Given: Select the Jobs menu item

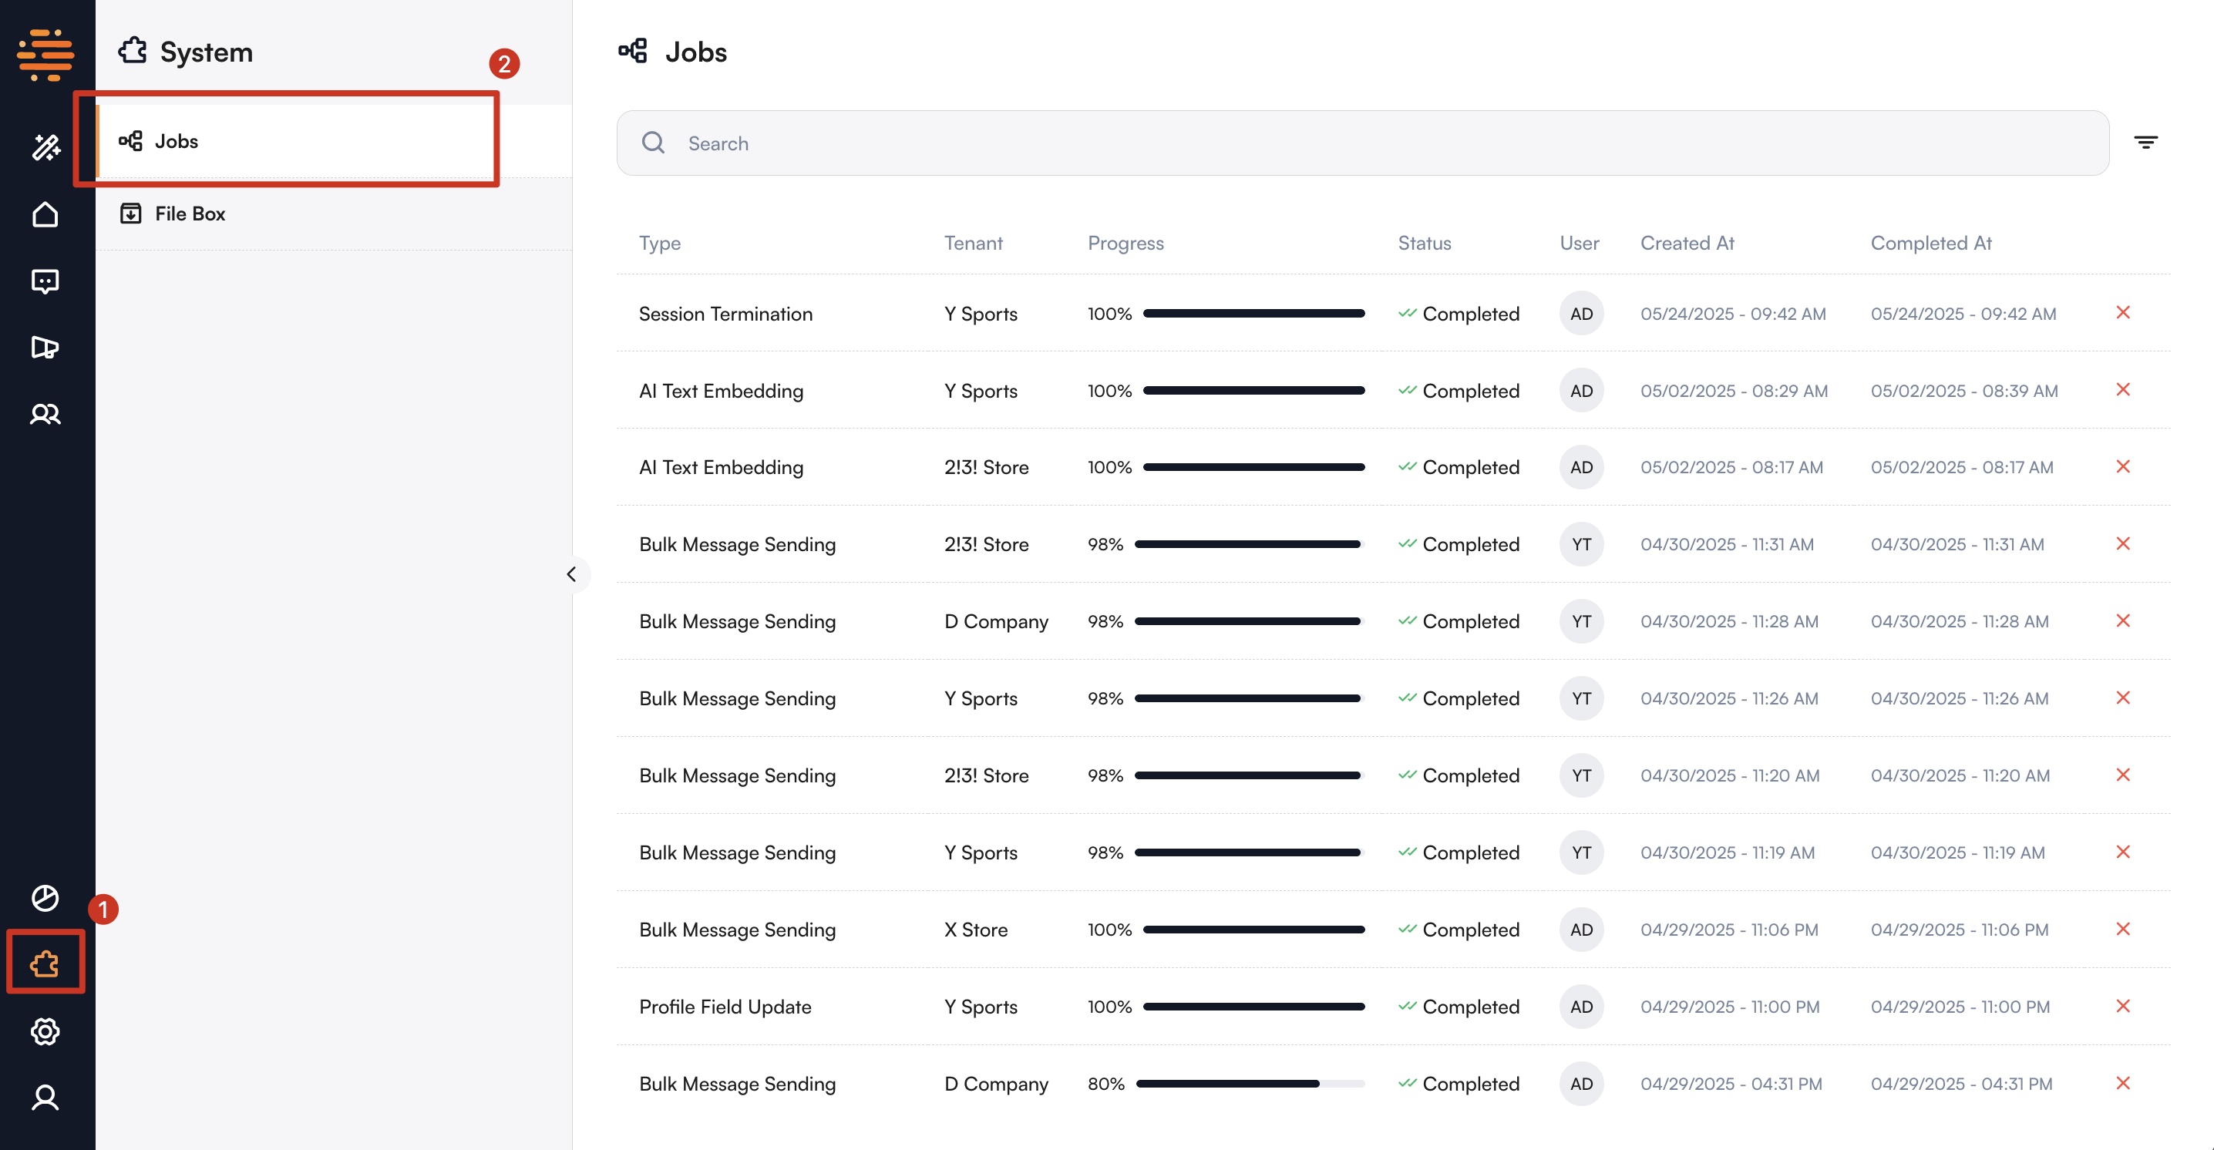Looking at the screenshot, I should click(x=177, y=141).
